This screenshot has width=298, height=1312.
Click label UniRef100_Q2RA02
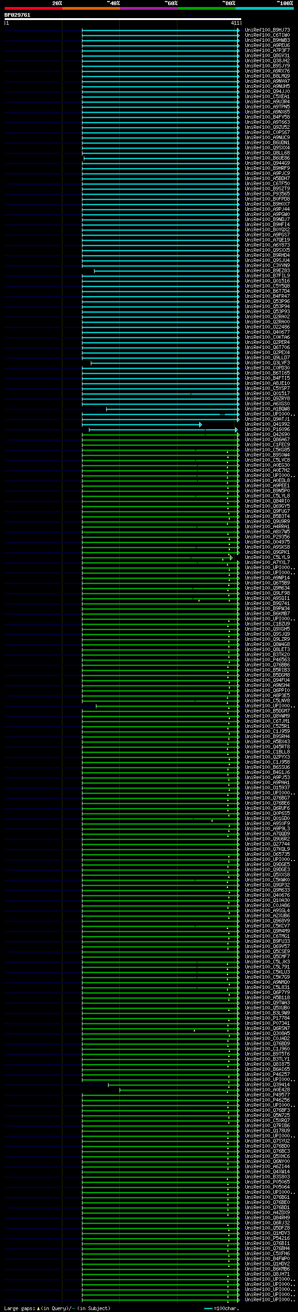point(267,317)
